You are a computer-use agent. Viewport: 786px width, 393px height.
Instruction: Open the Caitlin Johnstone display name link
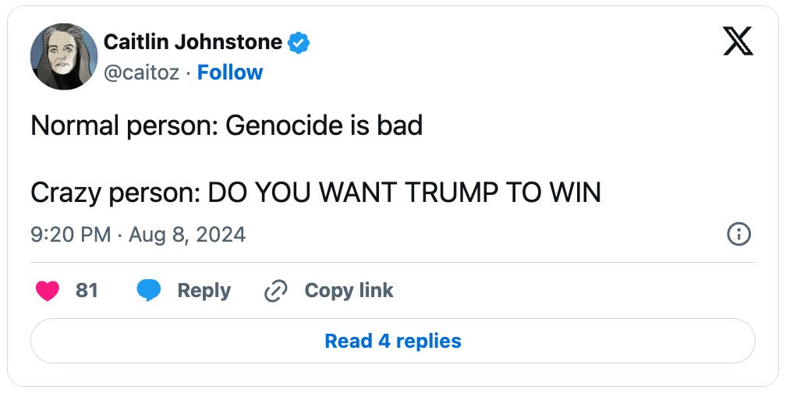point(193,43)
